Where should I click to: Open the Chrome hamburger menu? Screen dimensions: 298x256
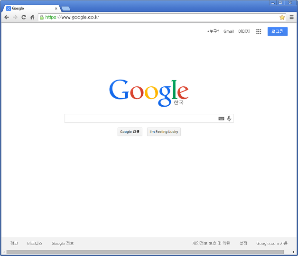(x=291, y=17)
